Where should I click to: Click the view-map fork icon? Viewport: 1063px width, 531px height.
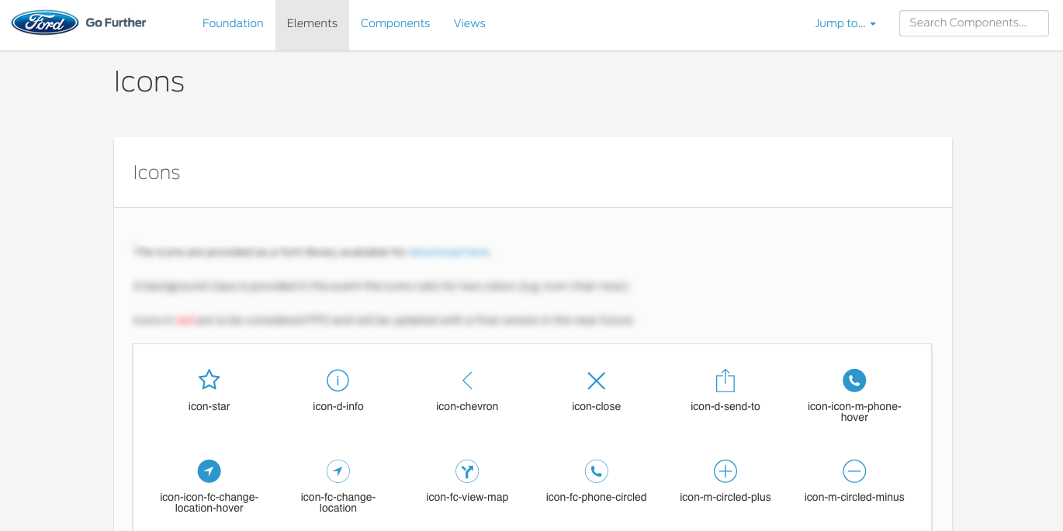[x=467, y=471]
